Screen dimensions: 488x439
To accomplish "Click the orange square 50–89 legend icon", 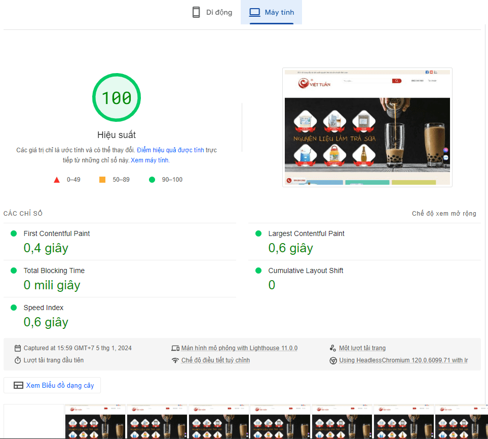I will [x=102, y=180].
